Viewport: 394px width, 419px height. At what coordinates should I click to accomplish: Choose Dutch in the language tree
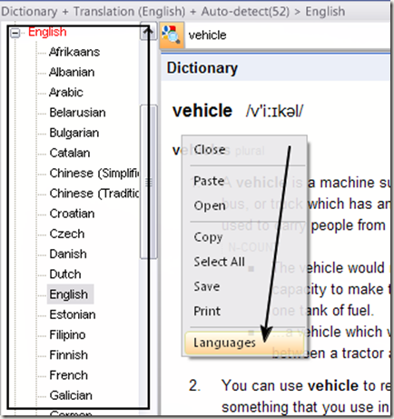click(x=65, y=274)
